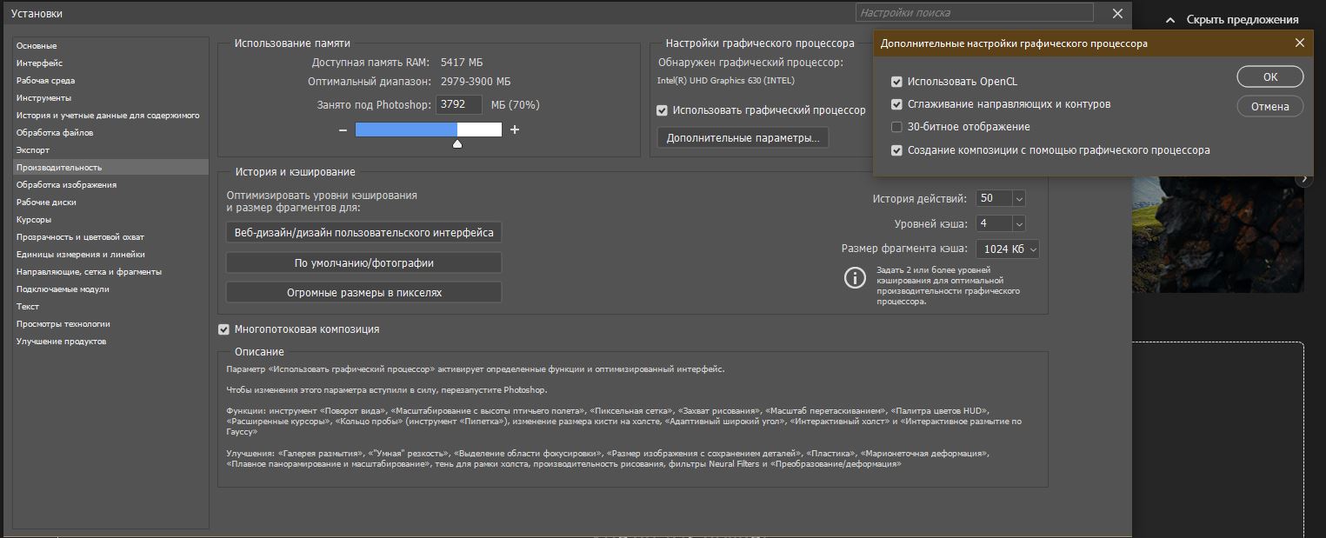This screenshot has height=538, width=1326.
Task: Enable 30-битное отображение checkbox
Action: (896, 127)
